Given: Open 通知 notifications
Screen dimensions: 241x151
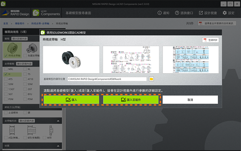Looking at the screenshot, I should click(x=163, y=13).
